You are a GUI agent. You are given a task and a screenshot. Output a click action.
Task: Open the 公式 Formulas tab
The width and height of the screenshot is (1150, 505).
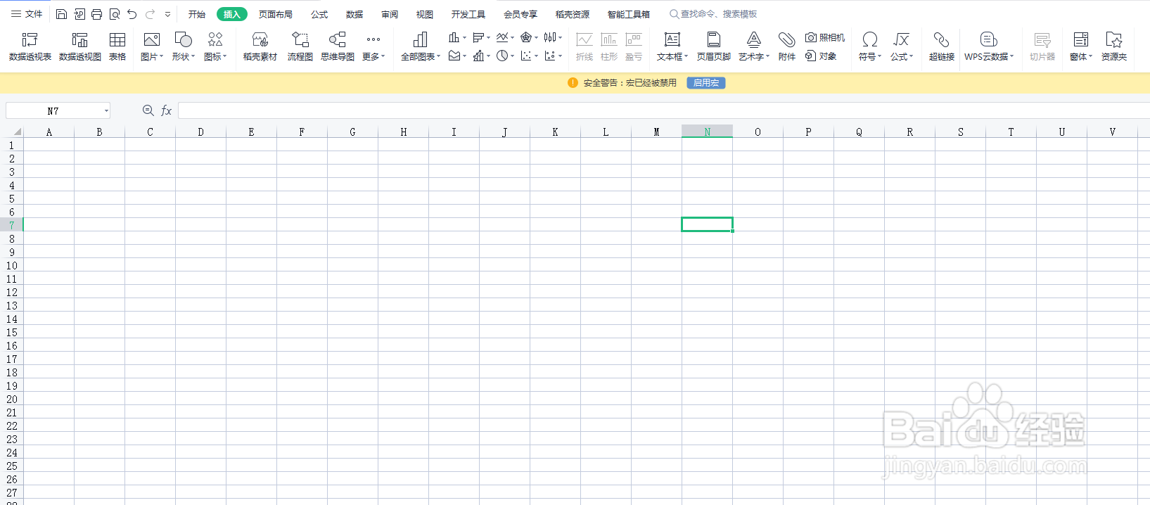[319, 14]
